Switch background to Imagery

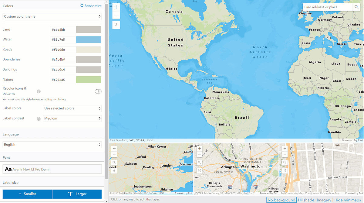324,200
